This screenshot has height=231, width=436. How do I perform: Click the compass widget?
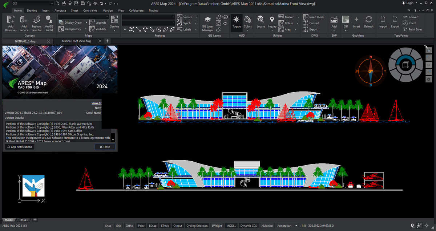(371, 71)
